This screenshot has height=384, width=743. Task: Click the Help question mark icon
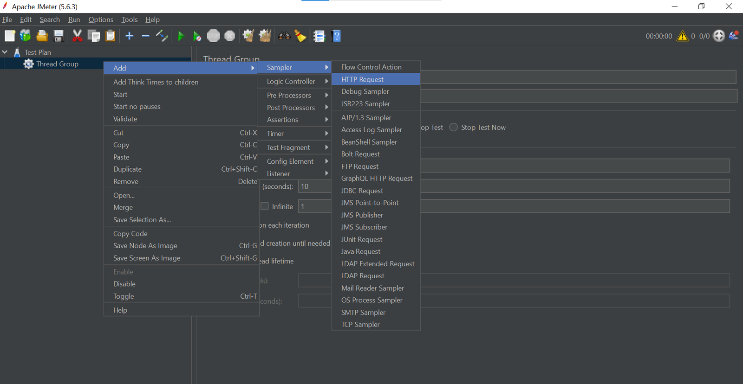tap(337, 36)
